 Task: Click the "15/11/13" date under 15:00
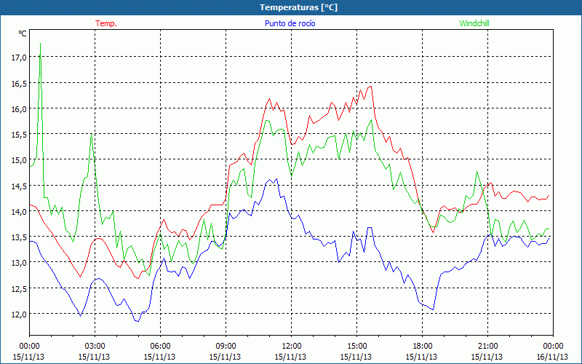coord(356,357)
